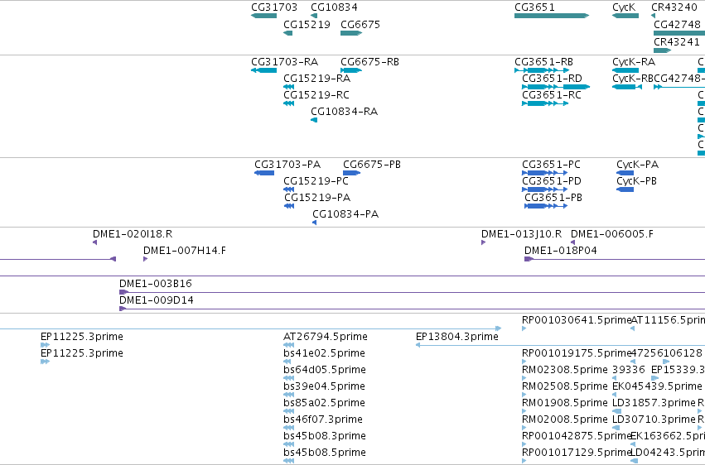Open the CG15219-PC protein feature

pos(288,189)
